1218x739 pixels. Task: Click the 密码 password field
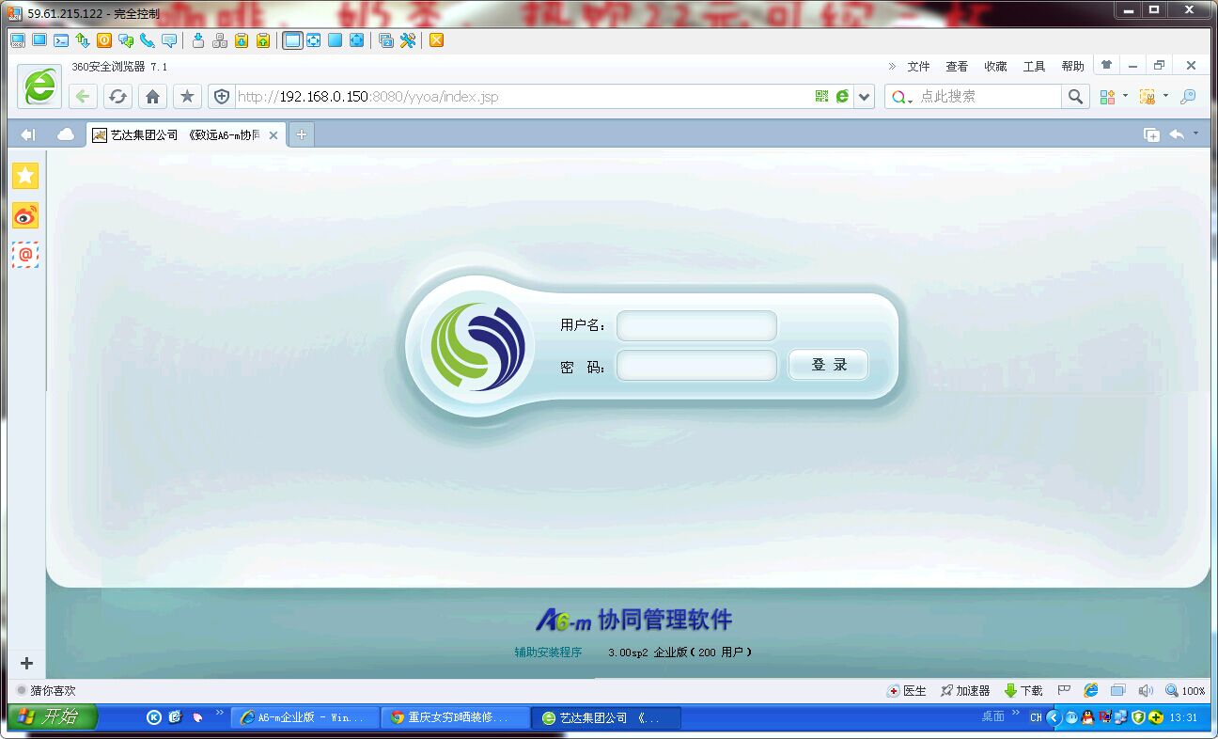coord(696,365)
